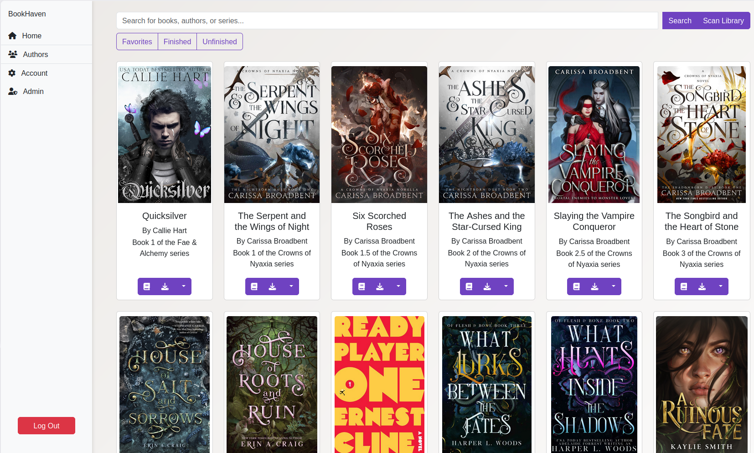
Task: Click 'The Serpent and the Wings of Night' title text
Action: [x=272, y=221]
